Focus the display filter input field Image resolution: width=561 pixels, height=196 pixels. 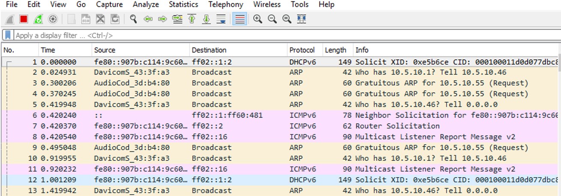(286, 36)
